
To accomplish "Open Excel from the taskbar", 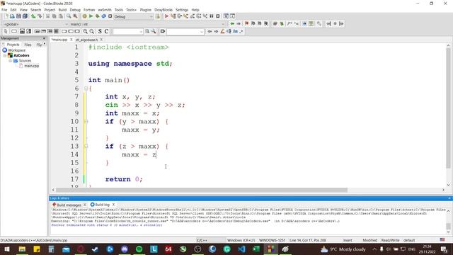I will pyautogui.click(x=256, y=249).
